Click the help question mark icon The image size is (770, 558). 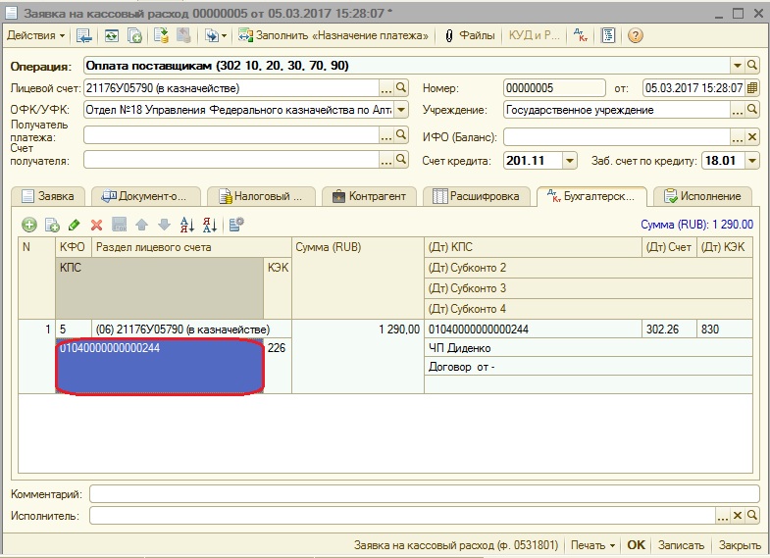pos(636,35)
